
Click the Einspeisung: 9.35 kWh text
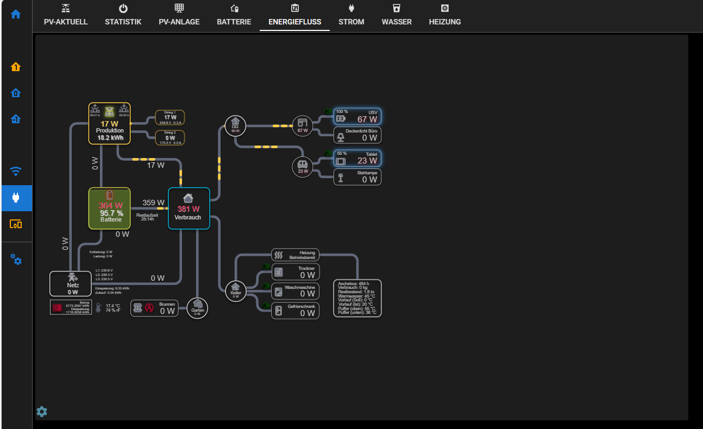point(112,288)
